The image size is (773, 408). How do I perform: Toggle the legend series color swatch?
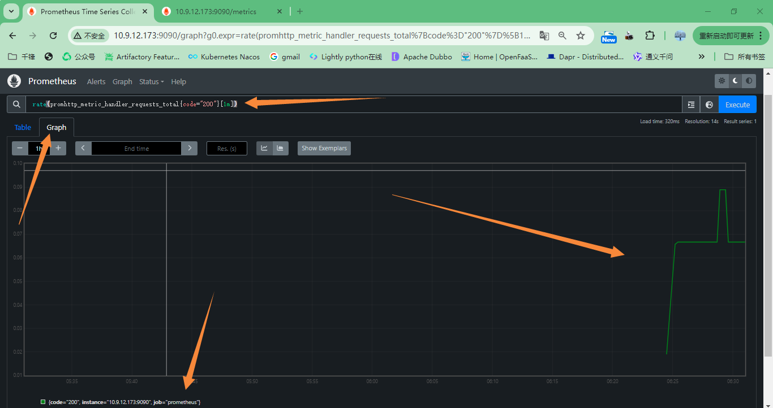coord(43,402)
